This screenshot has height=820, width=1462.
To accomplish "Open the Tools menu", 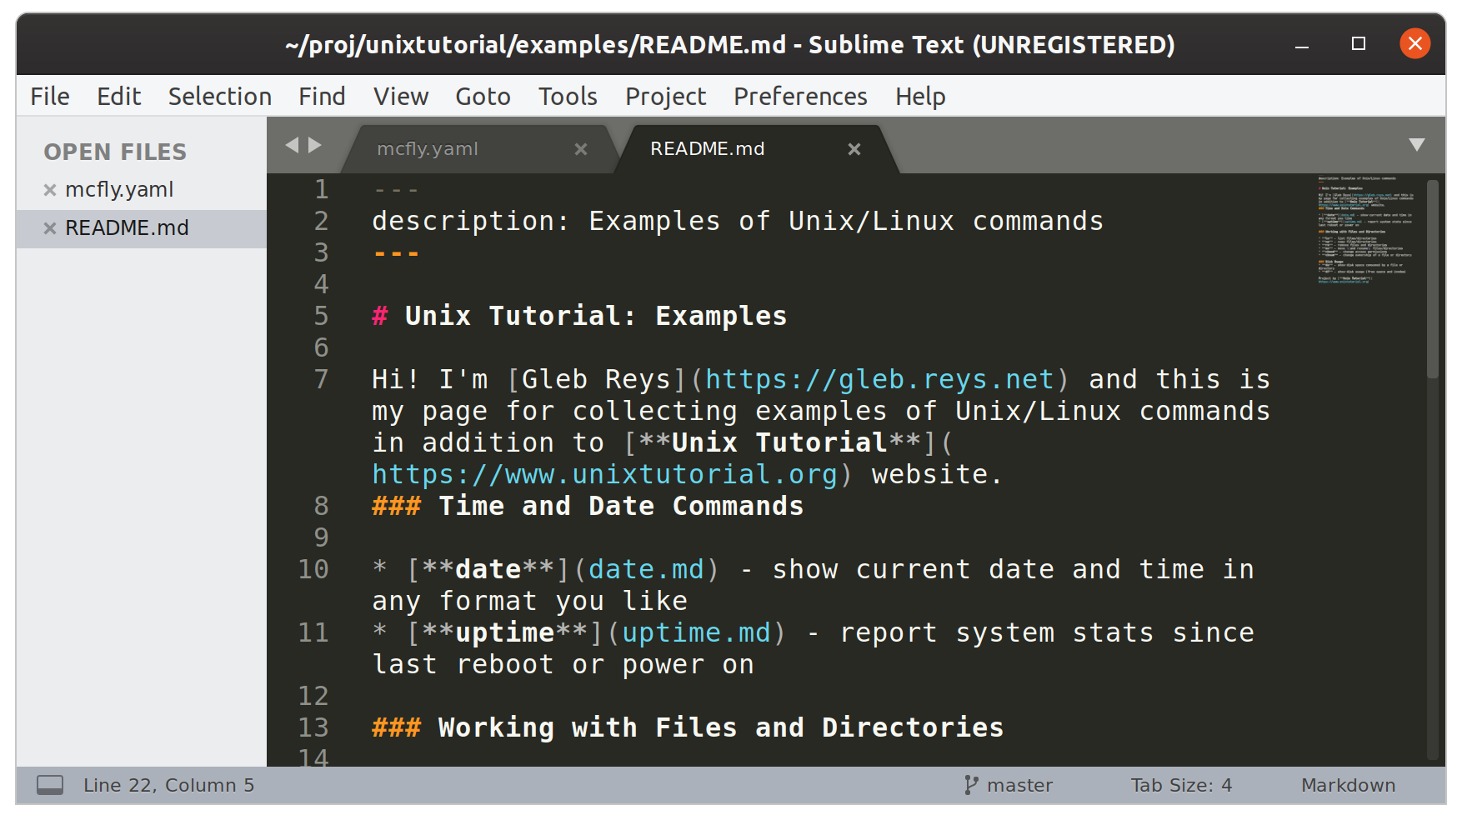I will (x=568, y=97).
